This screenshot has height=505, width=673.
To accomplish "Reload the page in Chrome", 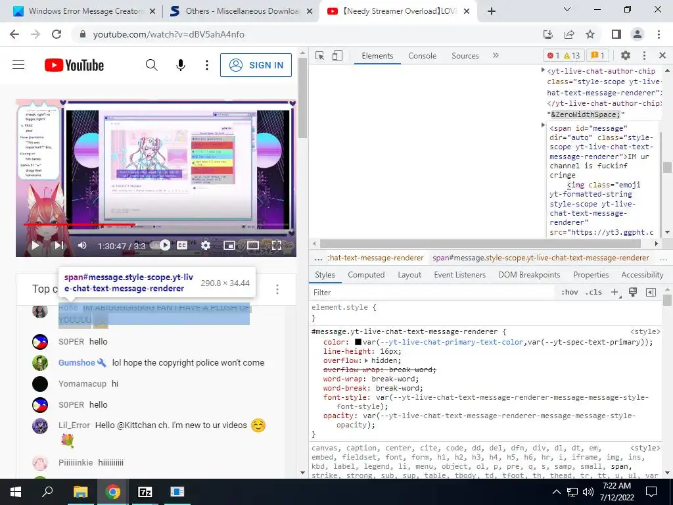I will (57, 34).
